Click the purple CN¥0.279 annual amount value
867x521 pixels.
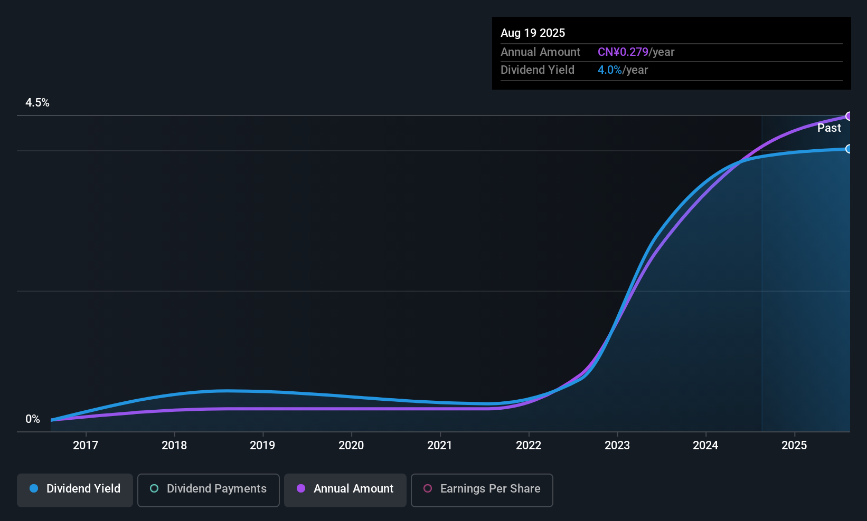pos(622,52)
